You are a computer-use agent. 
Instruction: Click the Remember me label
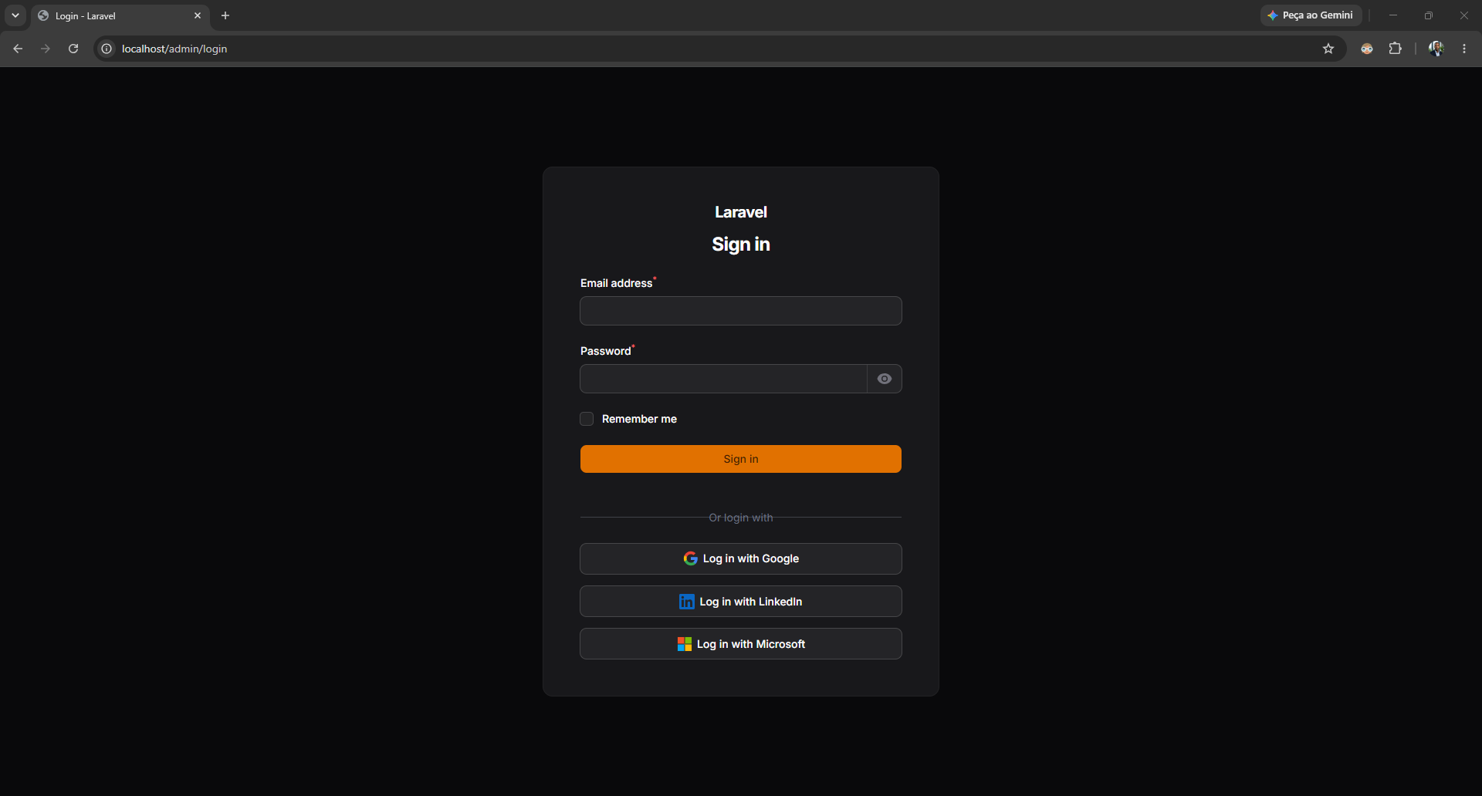click(639, 419)
